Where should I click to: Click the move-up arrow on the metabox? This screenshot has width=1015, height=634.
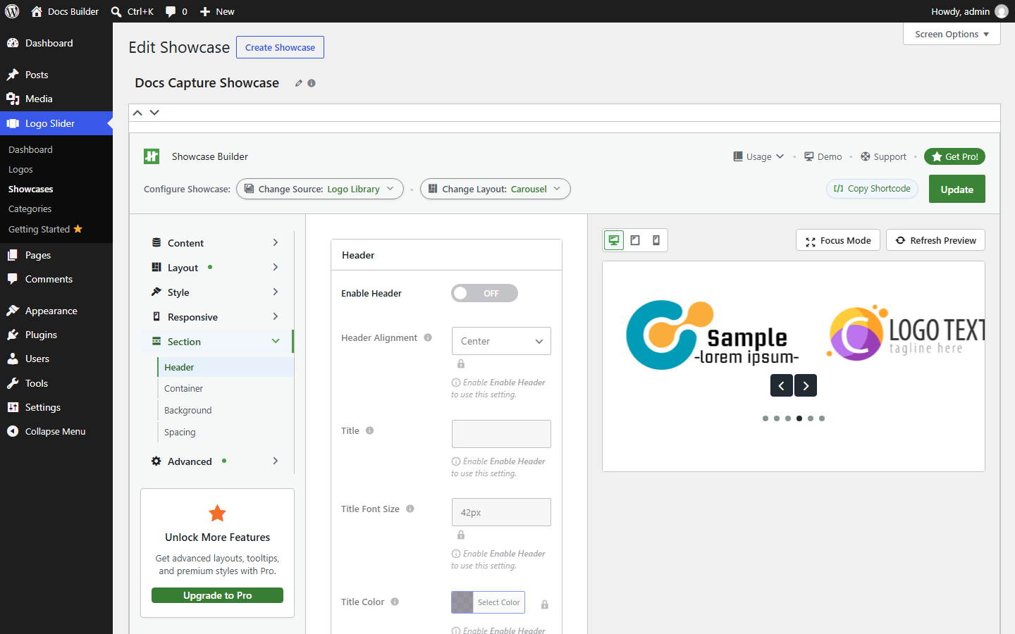(x=137, y=113)
